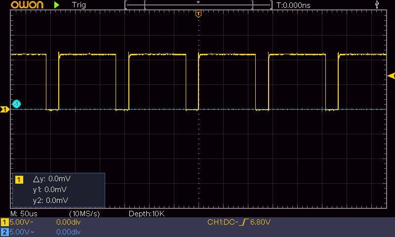This screenshot has width=395, height=237.
Task: Click channel 2 0.00div offset readout
Action: (68, 232)
